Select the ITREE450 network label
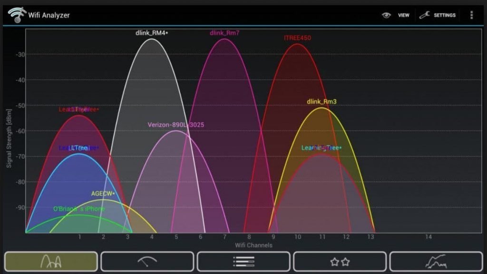The width and height of the screenshot is (487, 274). pos(297,38)
